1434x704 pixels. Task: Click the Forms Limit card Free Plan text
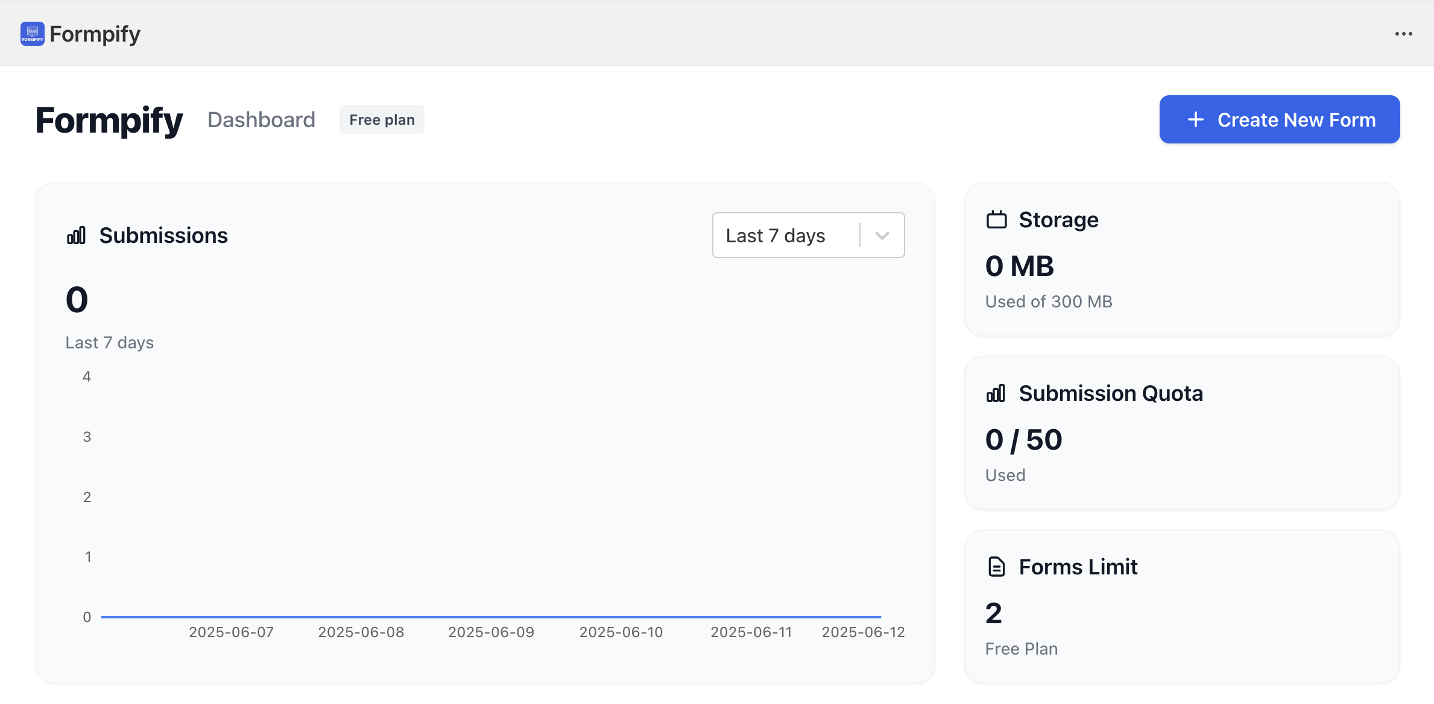click(1021, 649)
